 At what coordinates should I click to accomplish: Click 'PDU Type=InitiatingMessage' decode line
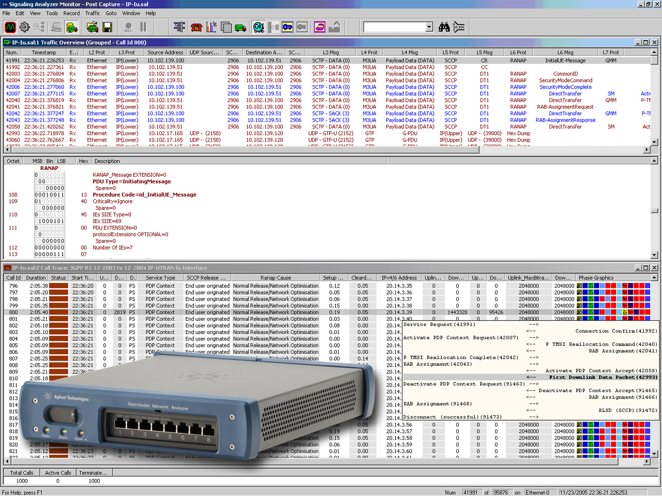point(132,181)
